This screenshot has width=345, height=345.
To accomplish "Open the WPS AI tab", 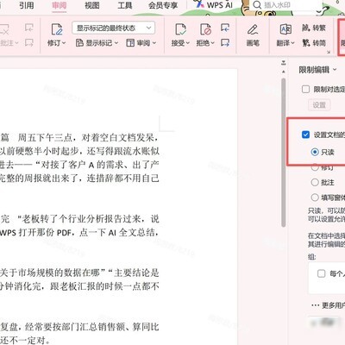I will click(x=214, y=5).
